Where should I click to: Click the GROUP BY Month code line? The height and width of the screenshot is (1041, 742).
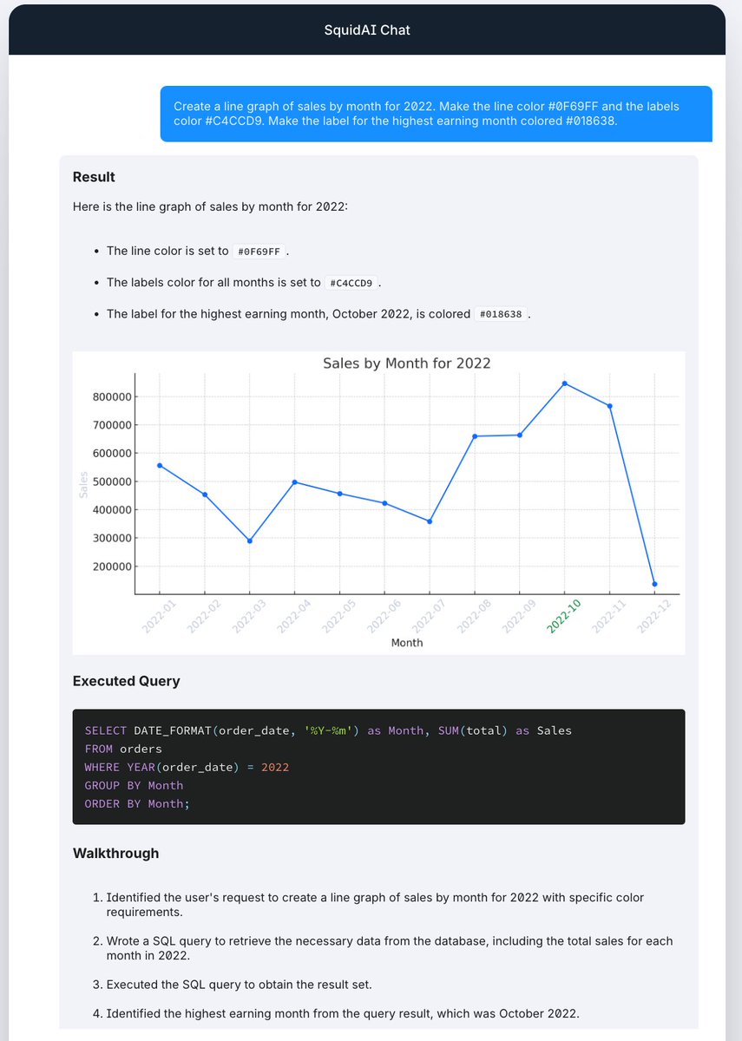point(134,785)
